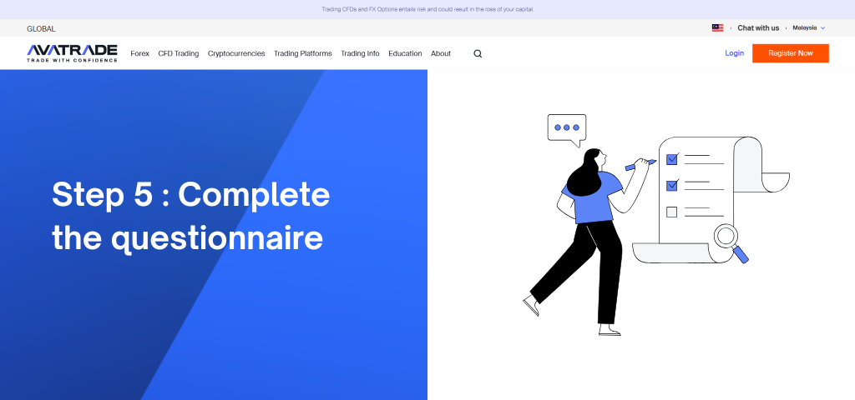This screenshot has height=400, width=855.
Task: Open the Education menu
Action: click(x=405, y=53)
